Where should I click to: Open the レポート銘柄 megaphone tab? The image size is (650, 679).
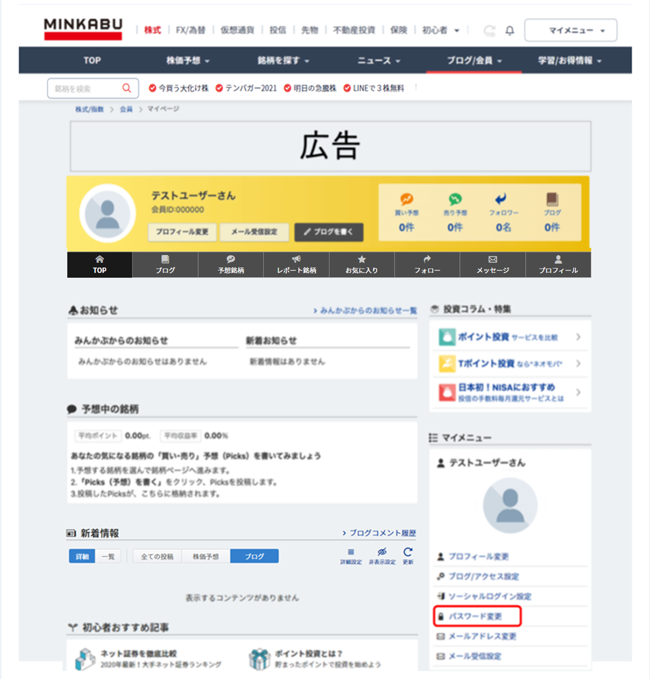(297, 264)
